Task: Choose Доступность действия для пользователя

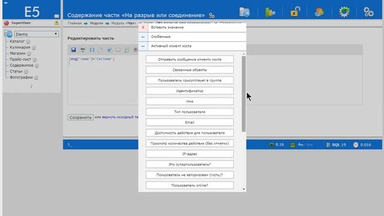Action: 190,133
